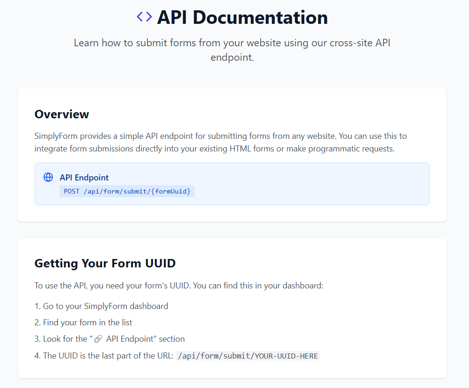The height and width of the screenshot is (388, 469).
Task: Click the chain link icon in step 3
Action: click(98, 339)
